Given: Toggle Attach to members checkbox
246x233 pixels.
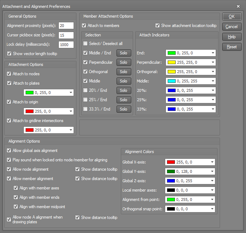Looking at the screenshot, I should [84, 25].
